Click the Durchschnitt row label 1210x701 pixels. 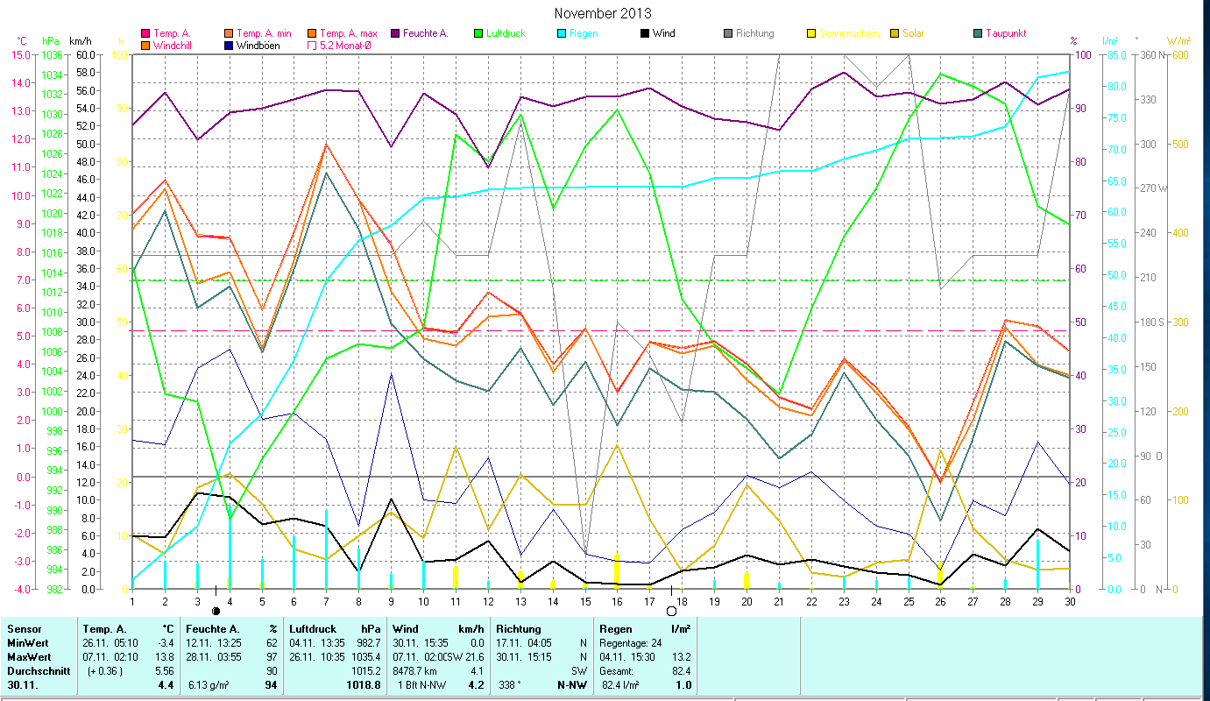[37, 670]
